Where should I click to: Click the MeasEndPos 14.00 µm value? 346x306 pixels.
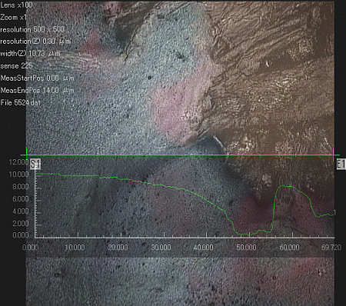(x=38, y=91)
